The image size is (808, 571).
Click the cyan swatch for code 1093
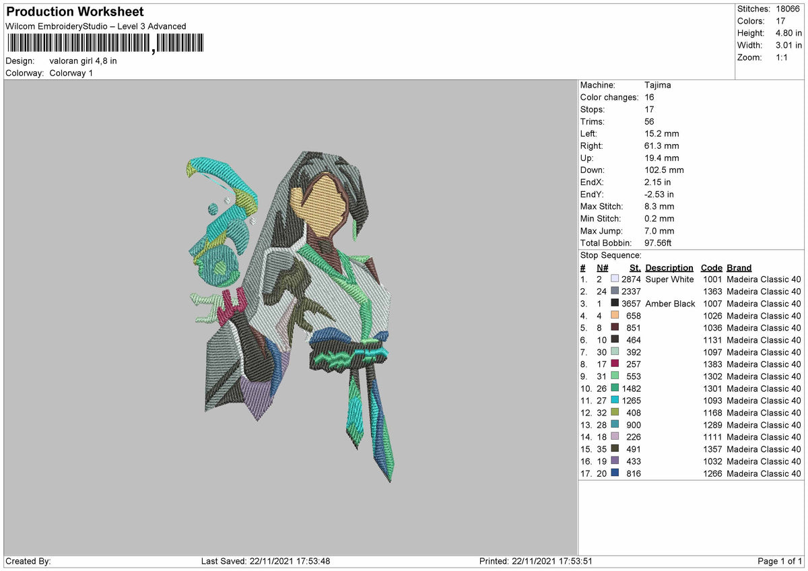615,401
